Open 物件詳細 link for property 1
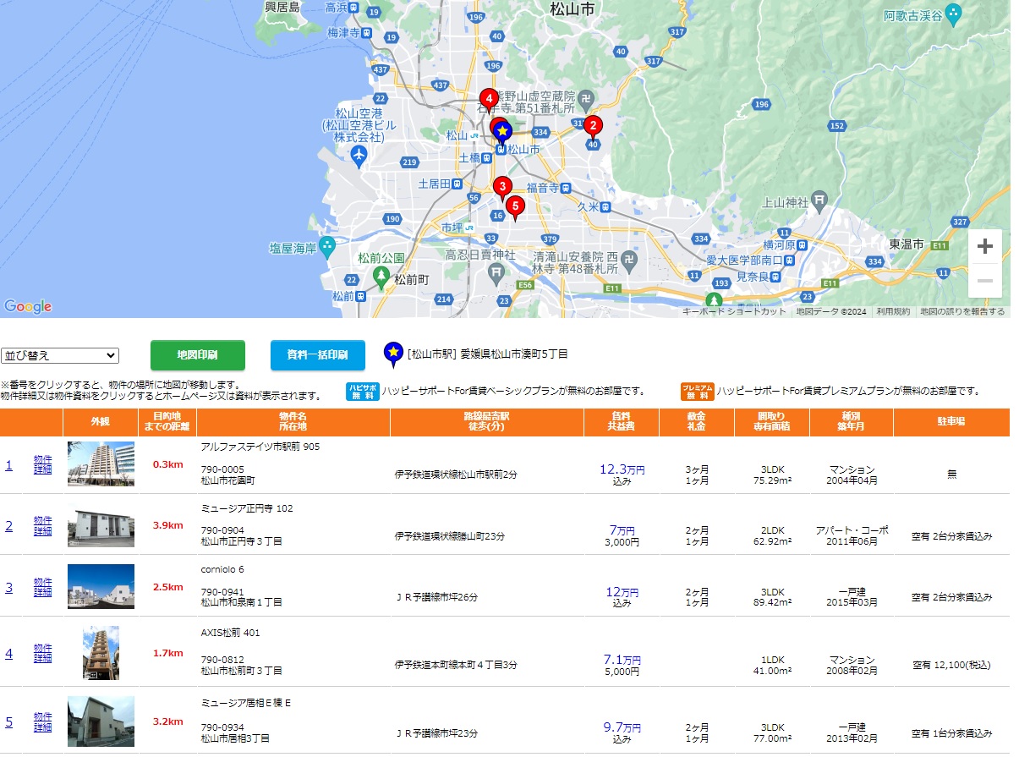This screenshot has height=757, width=1019. (42, 464)
